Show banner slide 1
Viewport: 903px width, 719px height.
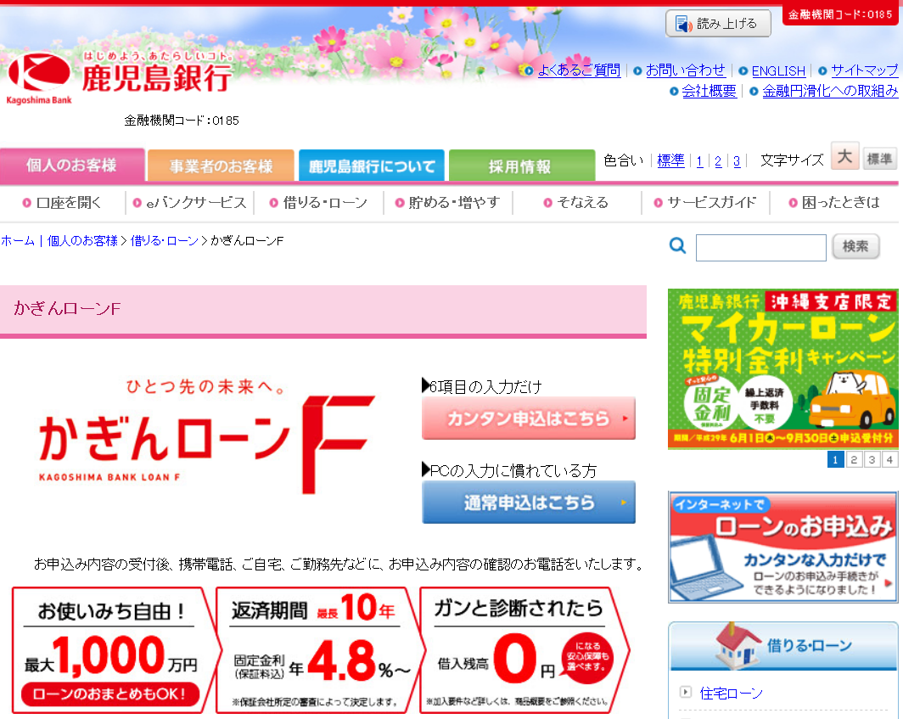[835, 459]
